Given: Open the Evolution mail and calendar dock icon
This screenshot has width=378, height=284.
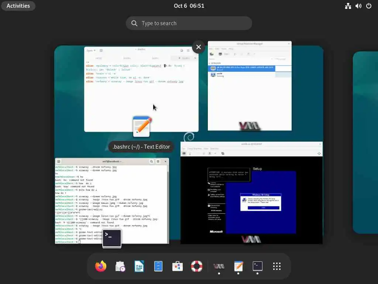Looking at the screenshot, I should tap(120, 266).
